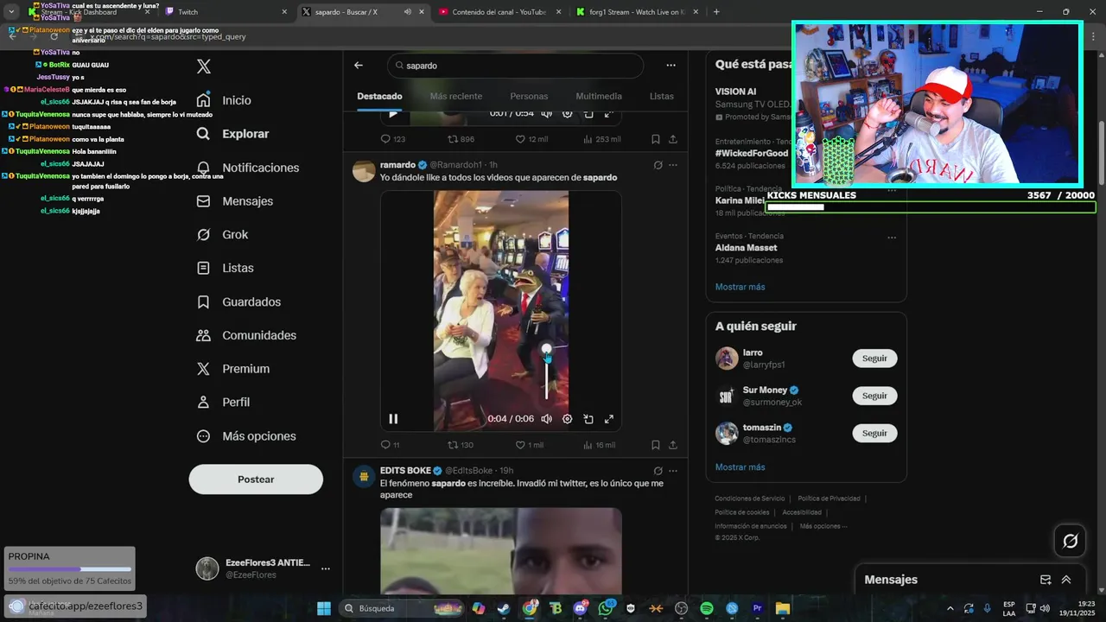Focus the sapardo search field

click(515, 66)
